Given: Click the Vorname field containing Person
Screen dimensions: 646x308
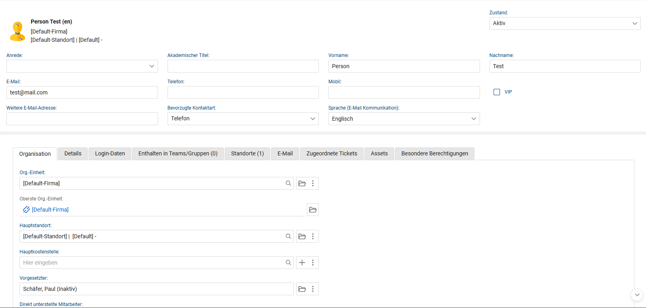Looking at the screenshot, I should [404, 66].
